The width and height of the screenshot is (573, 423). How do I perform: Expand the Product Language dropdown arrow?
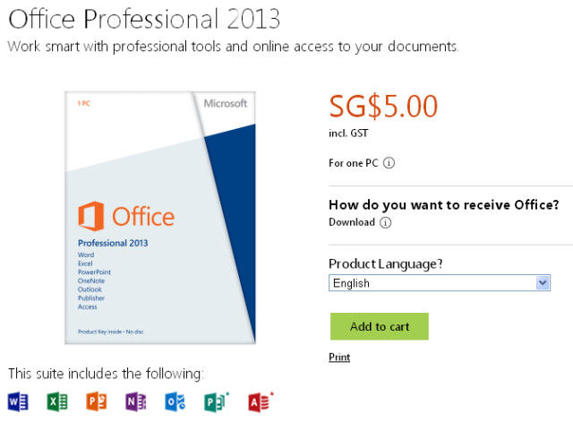[543, 283]
